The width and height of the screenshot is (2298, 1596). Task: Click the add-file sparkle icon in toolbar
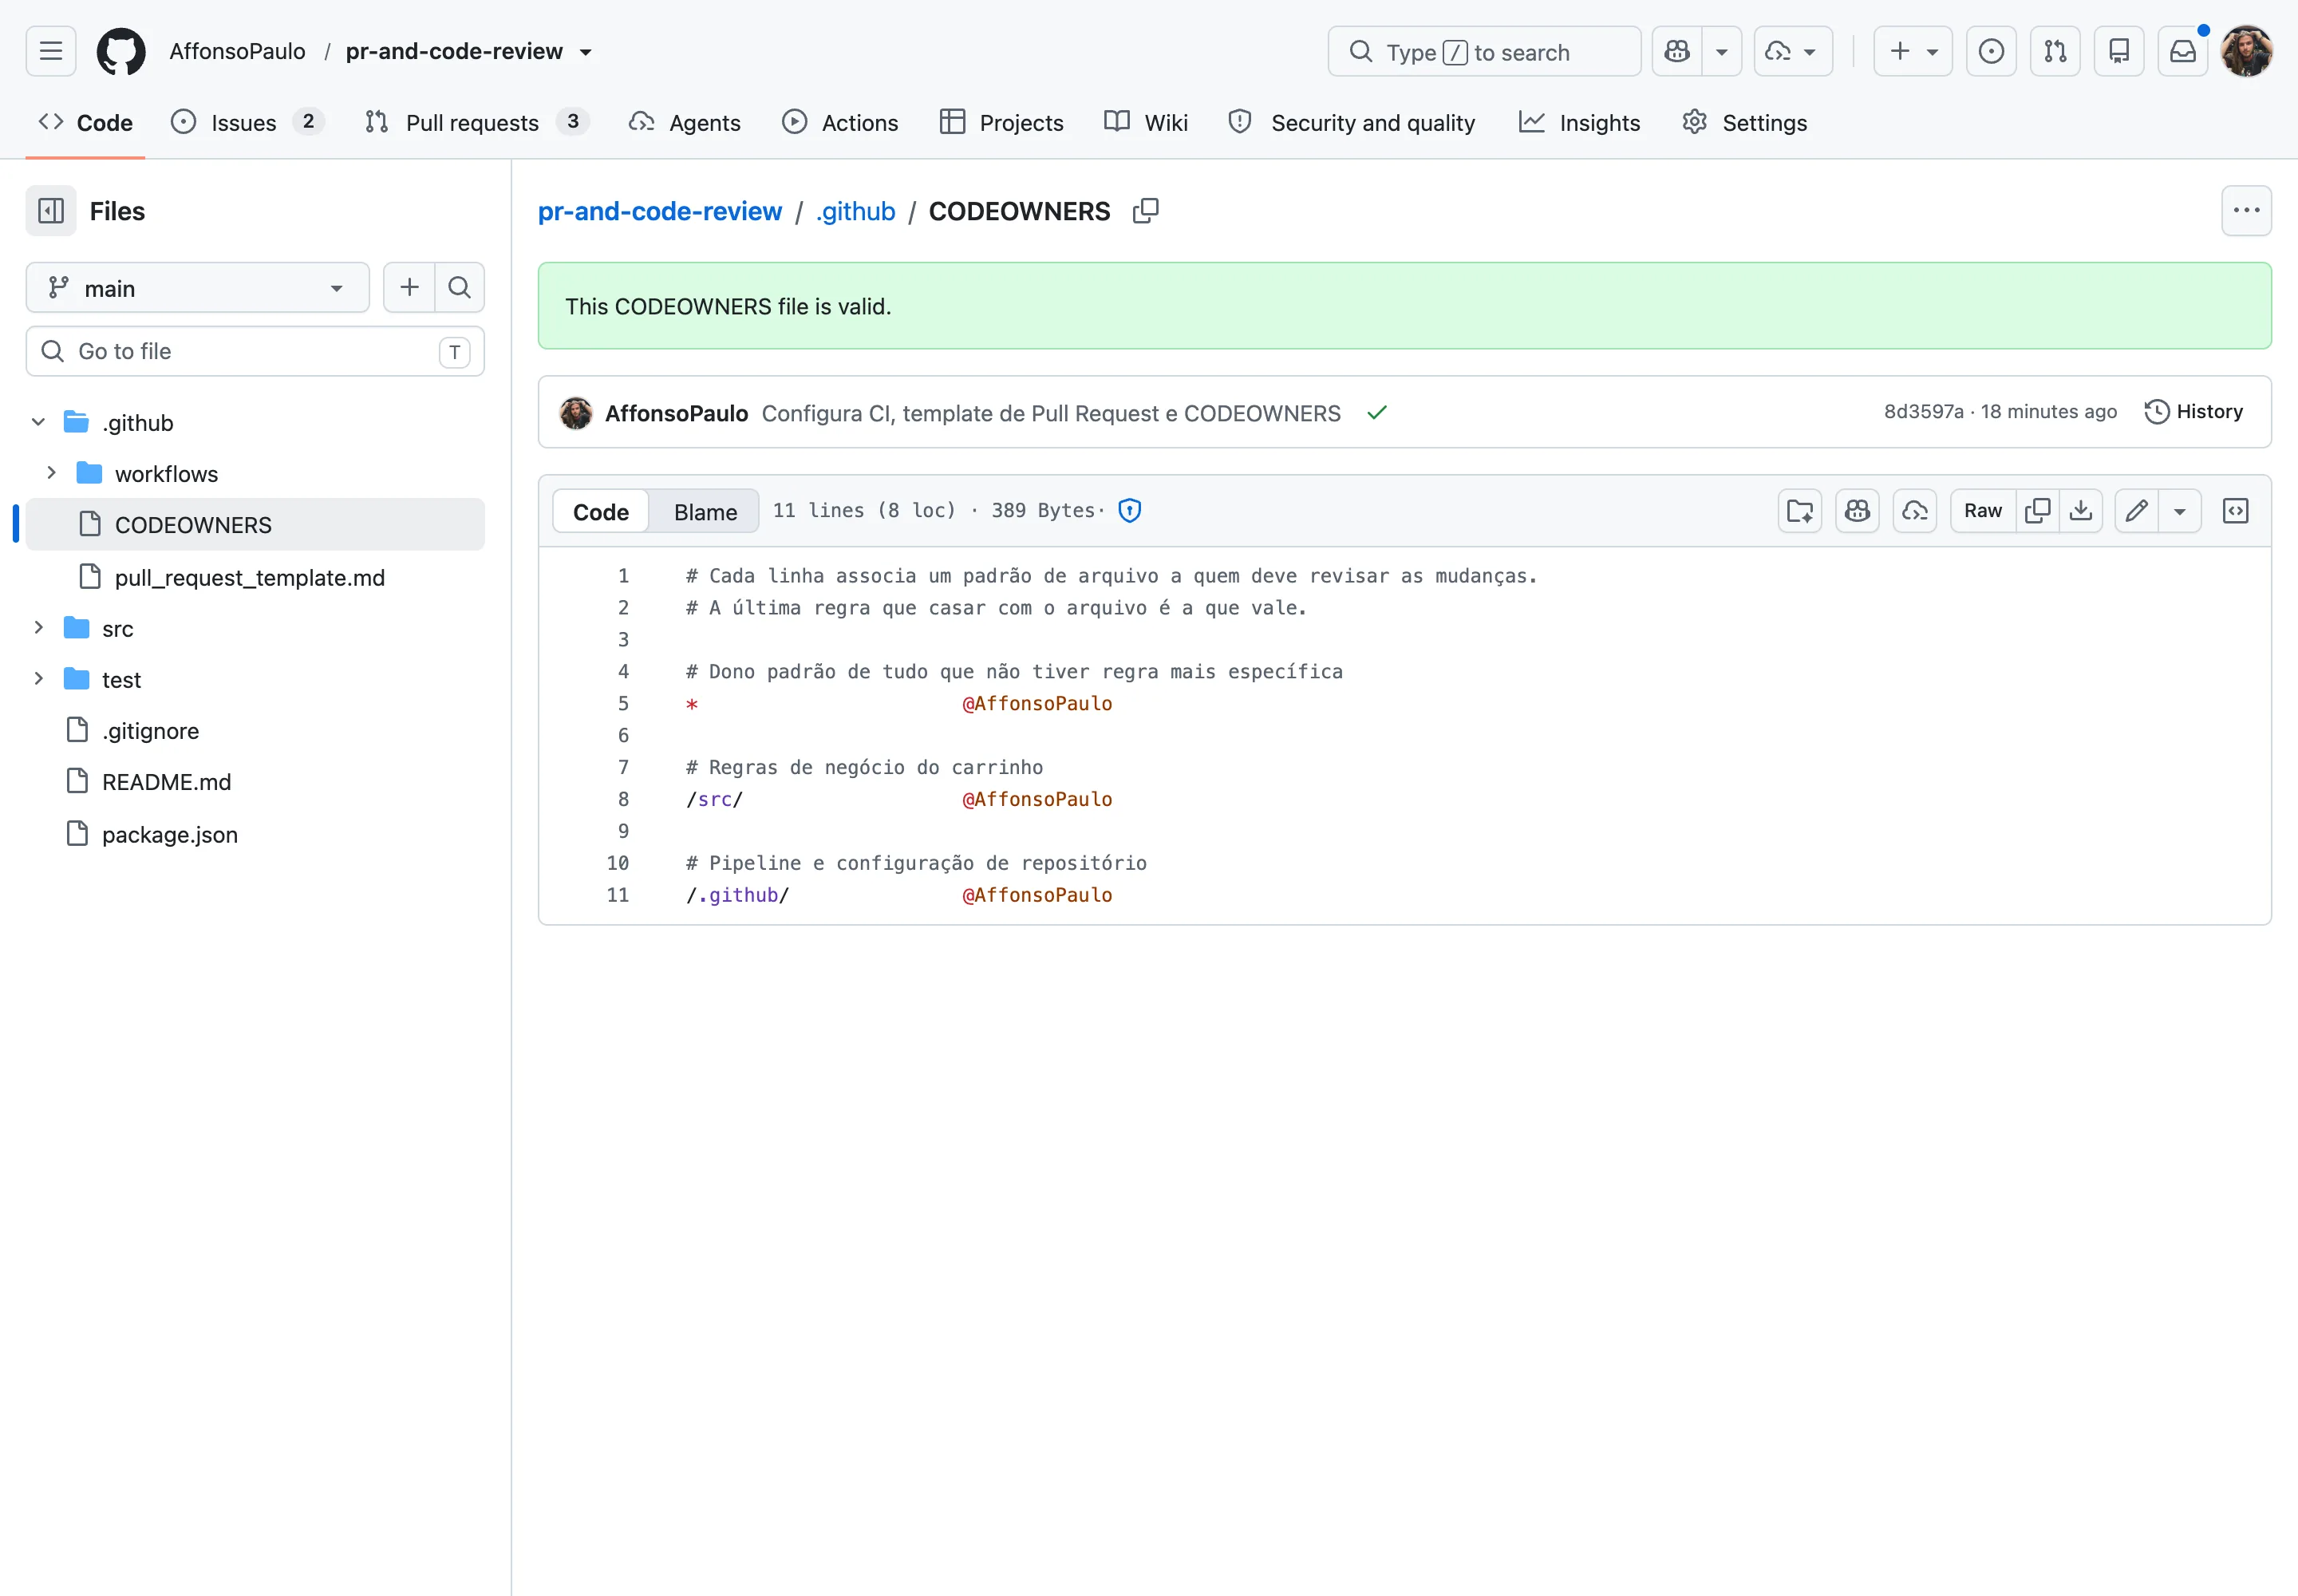1799,511
